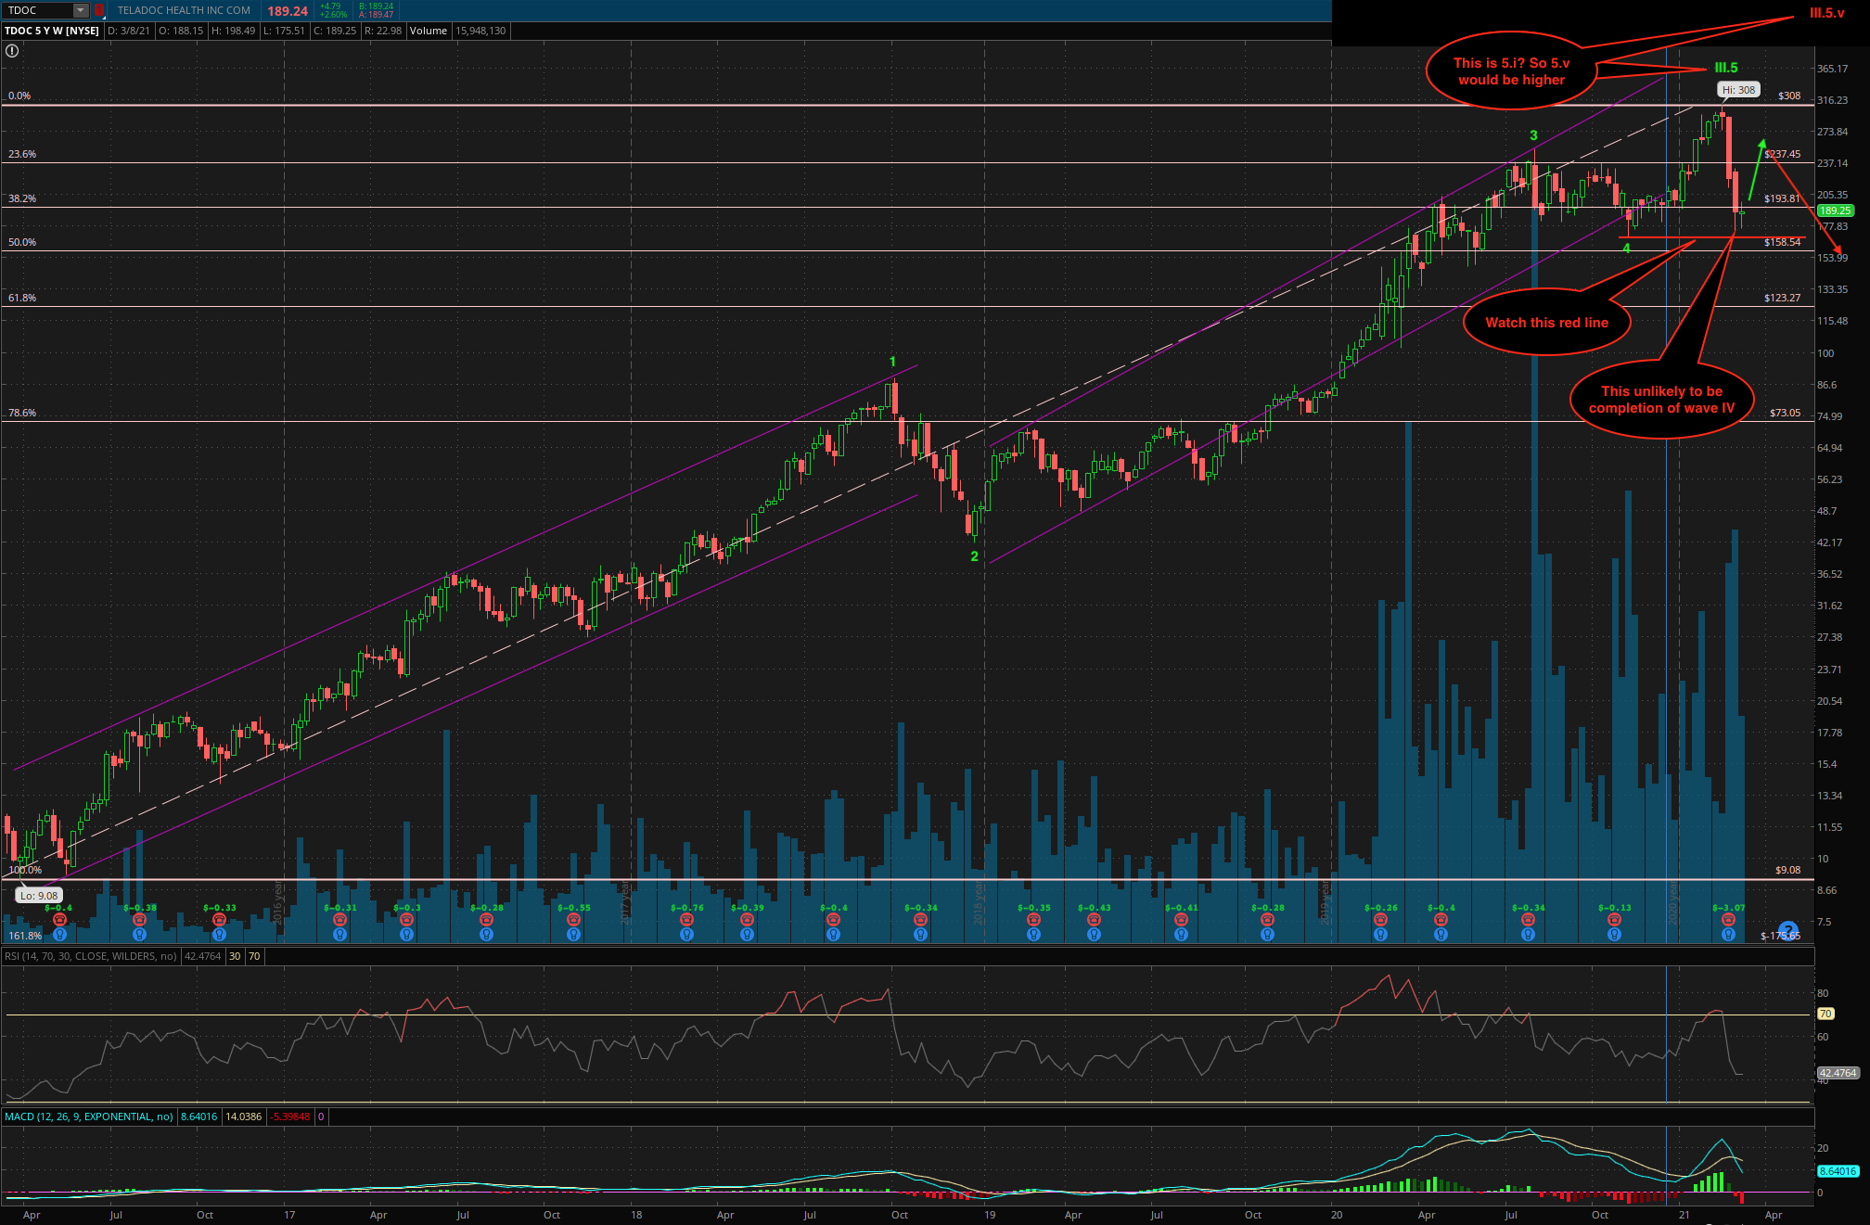Select the 'Watch this red line' callout
This screenshot has height=1225, width=1870.
pyautogui.click(x=1546, y=323)
